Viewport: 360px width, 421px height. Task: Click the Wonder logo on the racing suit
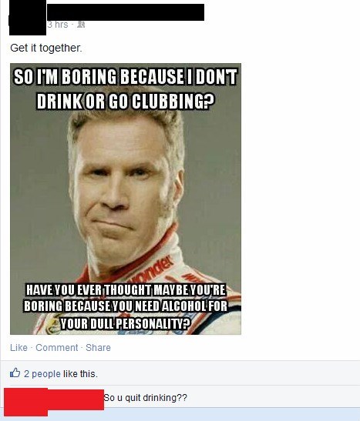pos(154,268)
